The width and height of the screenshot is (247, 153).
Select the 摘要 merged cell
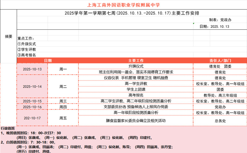(x=8, y=36)
